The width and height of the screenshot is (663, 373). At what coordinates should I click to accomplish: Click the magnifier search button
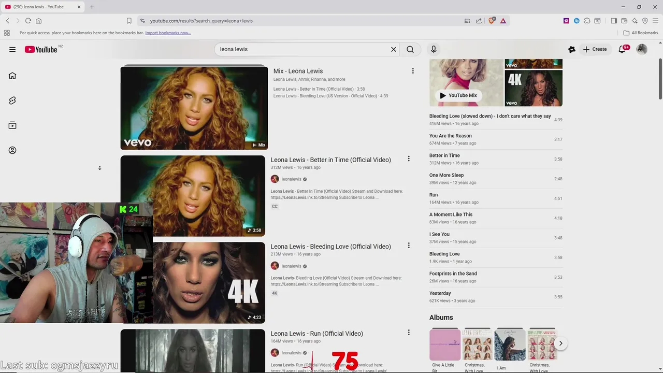[x=410, y=49]
